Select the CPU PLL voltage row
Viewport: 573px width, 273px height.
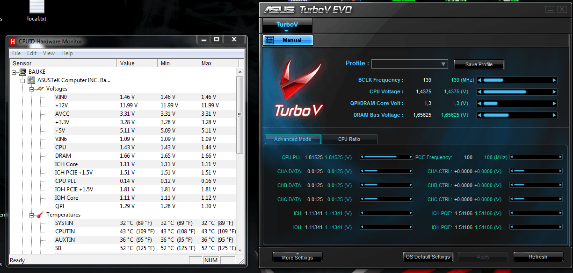[x=123, y=181]
